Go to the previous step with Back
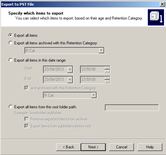The image size is (166, 155). [68, 147]
